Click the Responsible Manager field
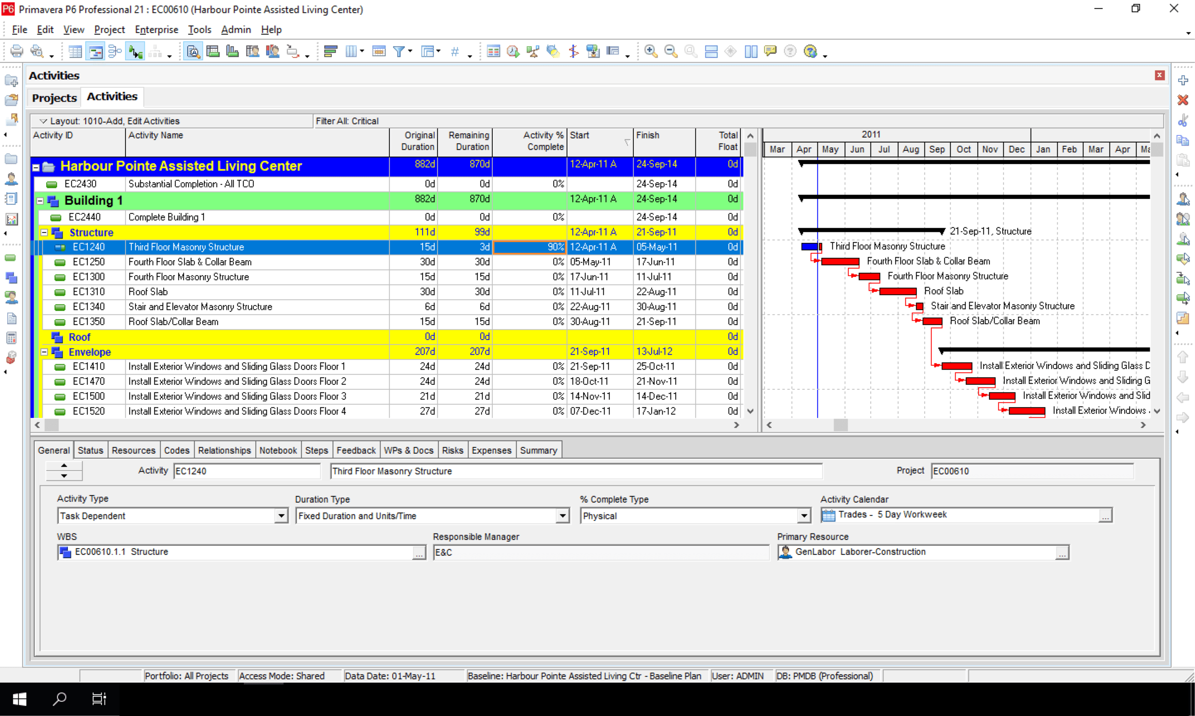This screenshot has width=1195, height=716. 601,553
